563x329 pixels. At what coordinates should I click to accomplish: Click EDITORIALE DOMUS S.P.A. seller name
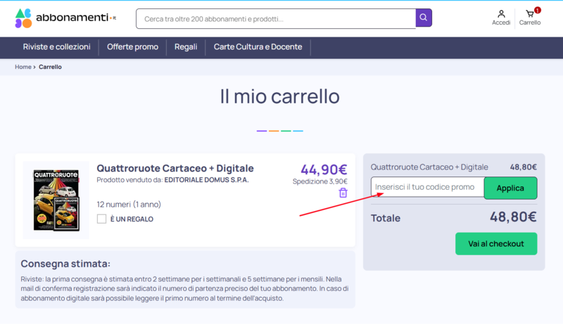206,180
